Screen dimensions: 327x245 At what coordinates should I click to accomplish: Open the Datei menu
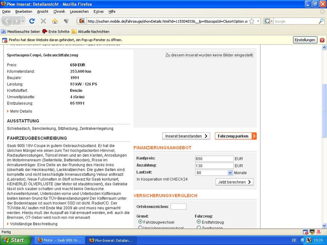pyautogui.click(x=6, y=11)
